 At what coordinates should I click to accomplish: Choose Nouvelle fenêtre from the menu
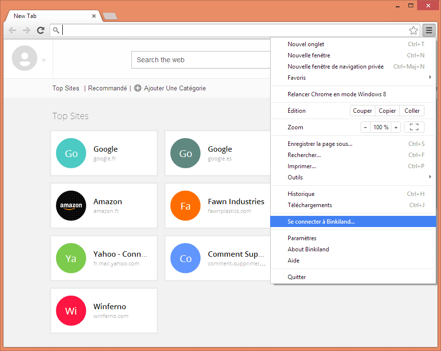353,55
